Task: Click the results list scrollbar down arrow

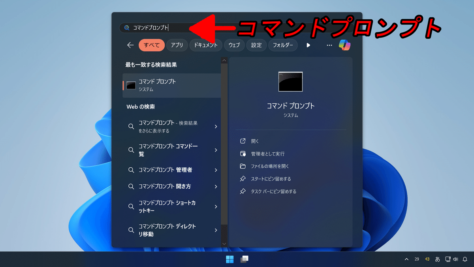Action: [x=224, y=244]
